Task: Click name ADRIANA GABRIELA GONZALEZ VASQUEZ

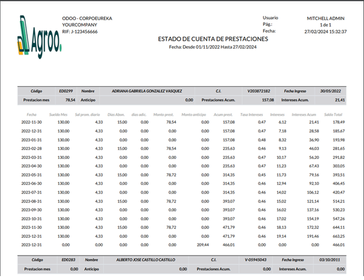Action: (x=147, y=90)
